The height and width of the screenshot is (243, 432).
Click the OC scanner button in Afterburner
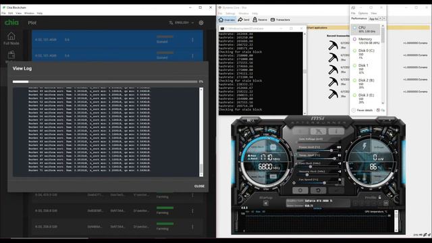click(x=250, y=120)
